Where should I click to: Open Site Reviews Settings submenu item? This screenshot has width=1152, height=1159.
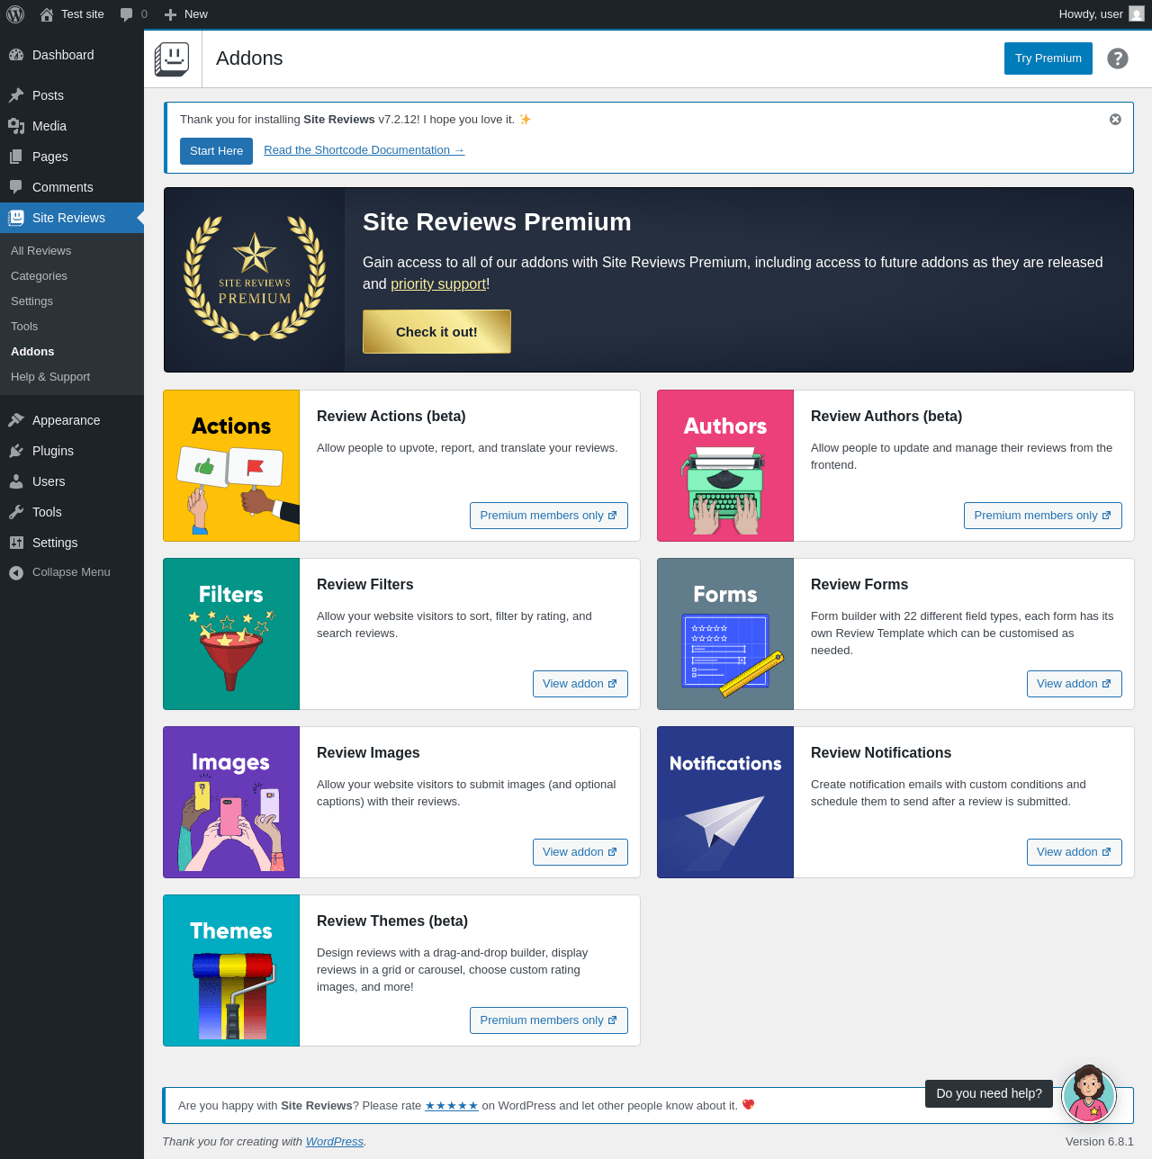(31, 301)
